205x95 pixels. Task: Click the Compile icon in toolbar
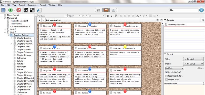pos(39,10)
